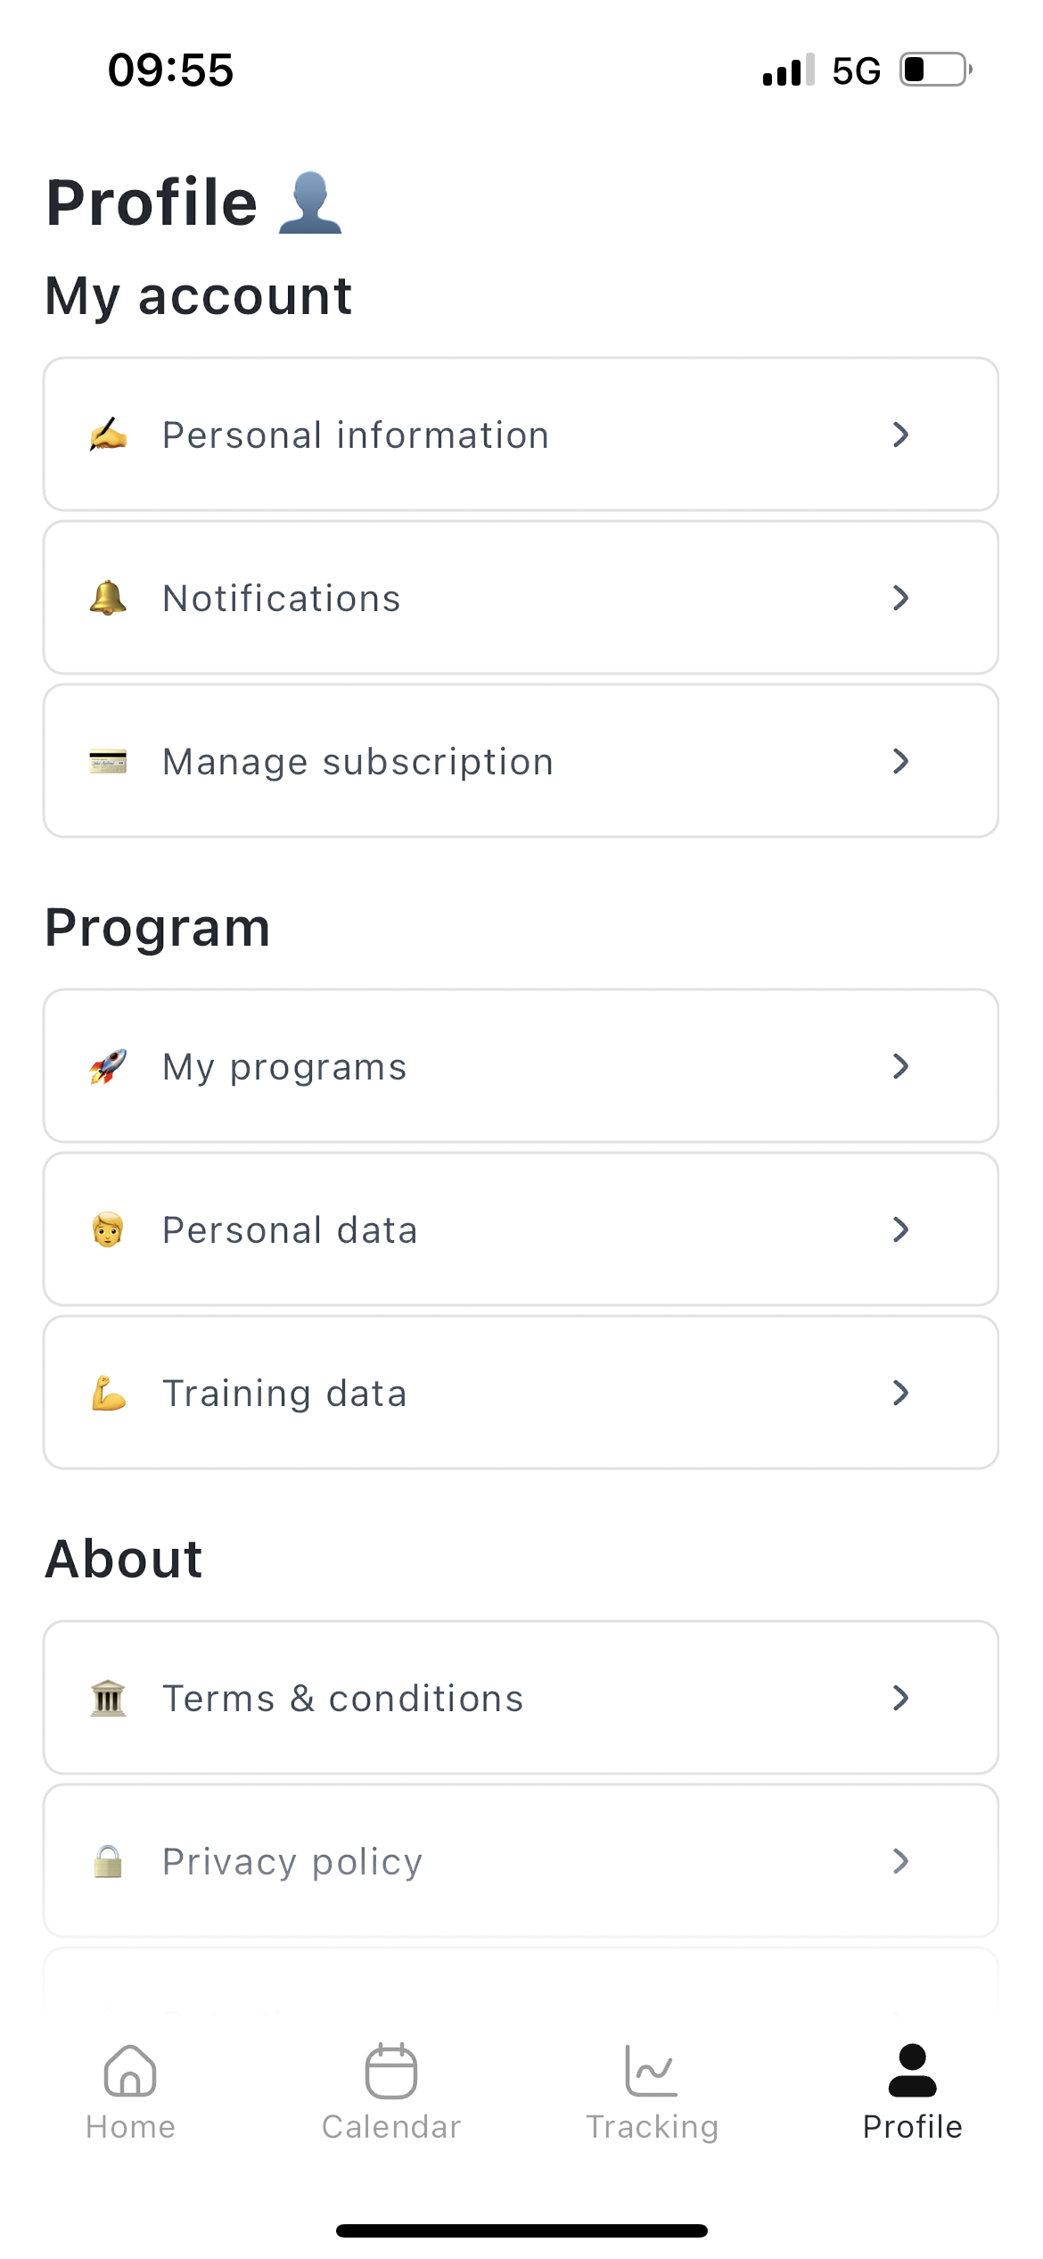Switch to the Calendar tab
Image resolution: width=1043 pixels, height=2259 pixels.
(x=391, y=2092)
